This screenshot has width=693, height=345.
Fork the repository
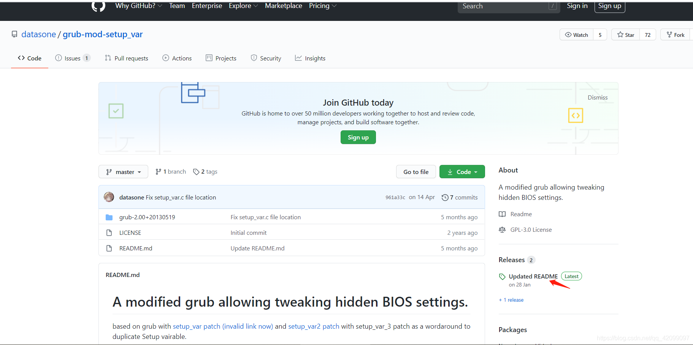pyautogui.click(x=676, y=35)
